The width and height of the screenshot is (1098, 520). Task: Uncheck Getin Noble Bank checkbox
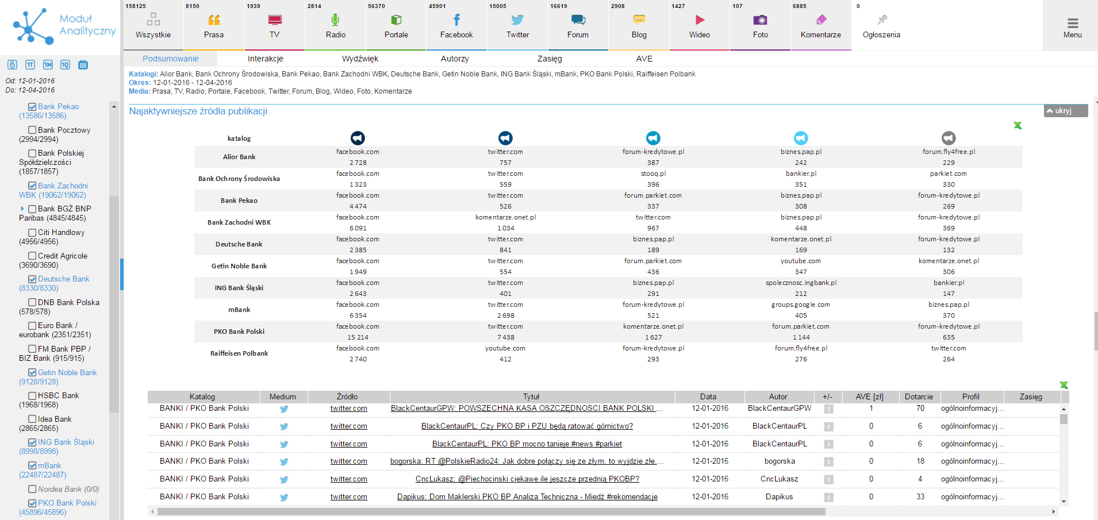32,373
